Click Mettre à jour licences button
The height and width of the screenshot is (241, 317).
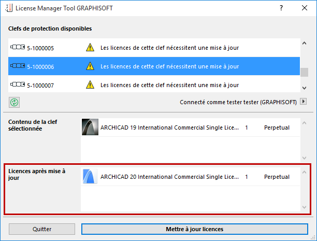[x=195, y=229]
